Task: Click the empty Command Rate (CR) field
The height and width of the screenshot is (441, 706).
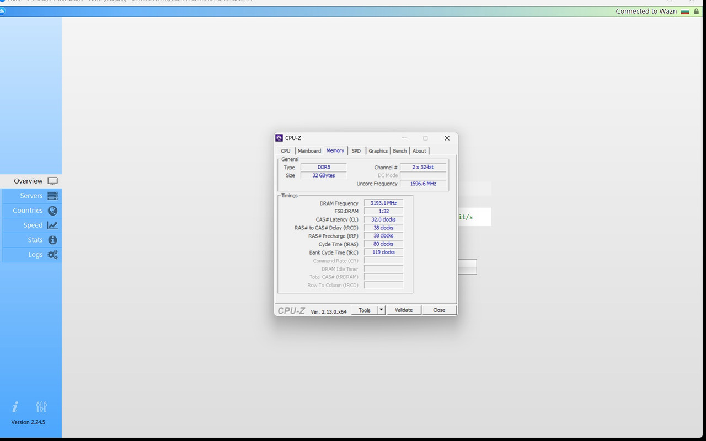Action: [x=384, y=261]
